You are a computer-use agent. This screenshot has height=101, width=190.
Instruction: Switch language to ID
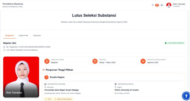[157, 5]
